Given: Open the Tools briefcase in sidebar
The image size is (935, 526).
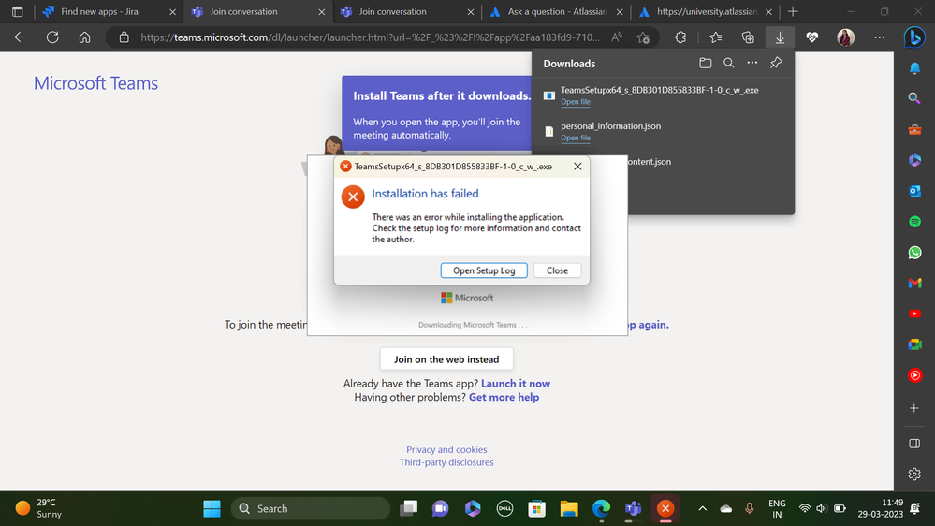Looking at the screenshot, I should click(914, 129).
